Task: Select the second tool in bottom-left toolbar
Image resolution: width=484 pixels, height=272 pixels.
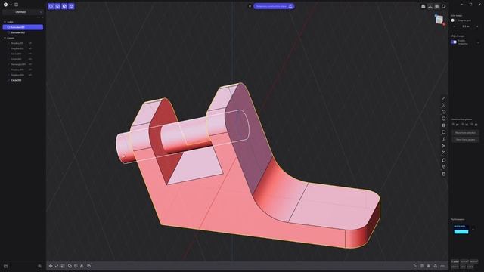Action: (57, 266)
